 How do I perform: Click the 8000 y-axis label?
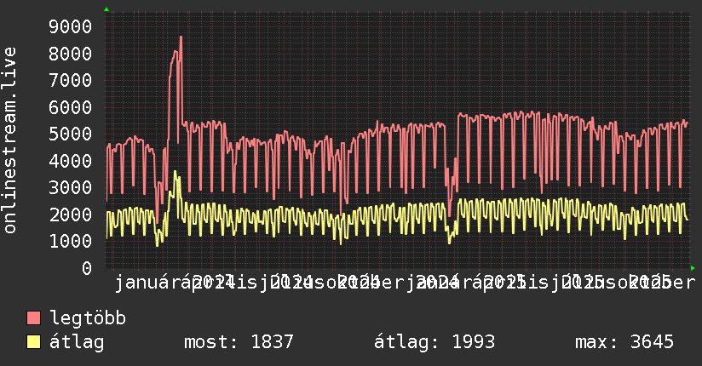point(71,54)
